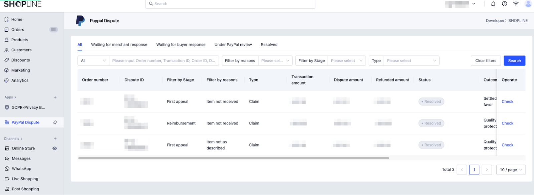Screen dimensions: 534x195
Task: Open the Filter by reasons dropdown
Action: [275, 61]
